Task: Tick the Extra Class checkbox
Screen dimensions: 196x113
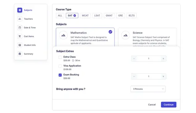Action: pos(60,57)
